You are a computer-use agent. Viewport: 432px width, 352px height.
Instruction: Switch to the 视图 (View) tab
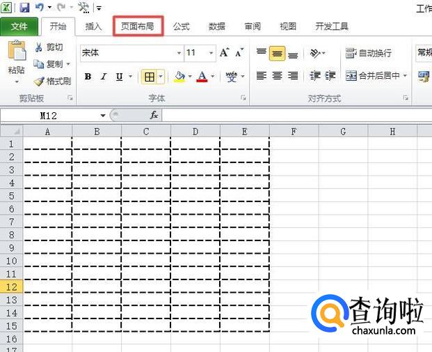click(288, 26)
